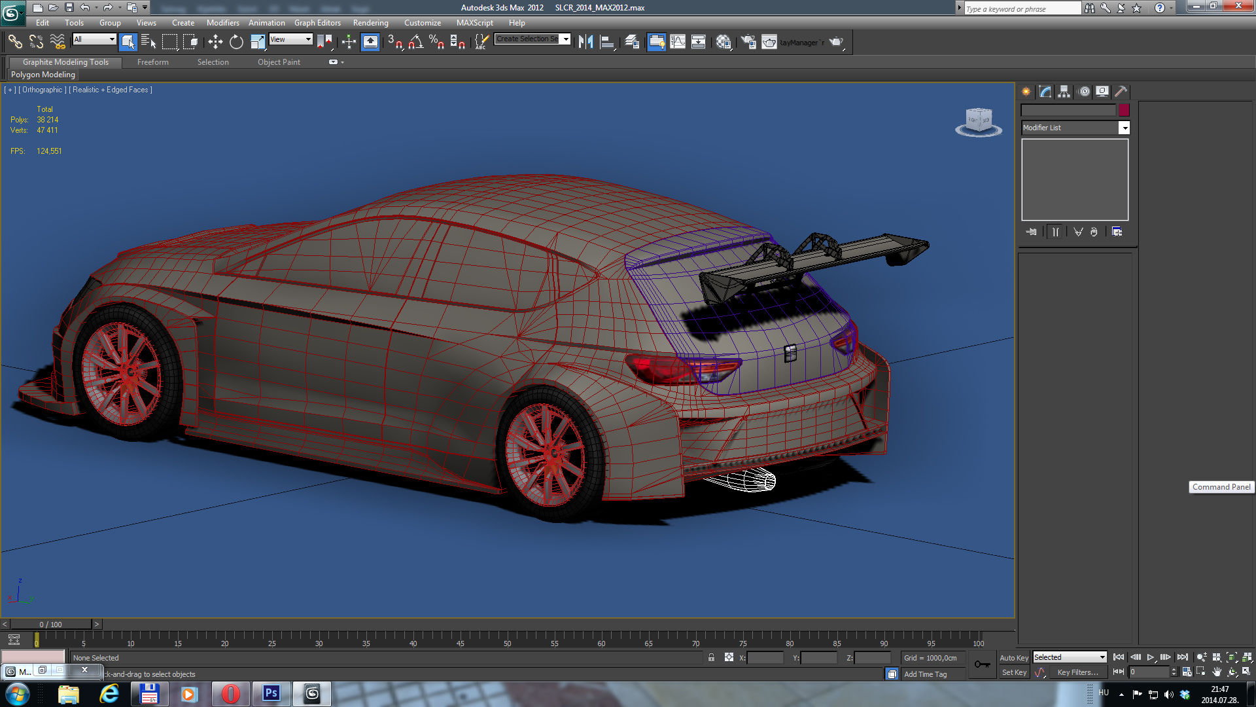Click the object color swatch
Viewport: 1256px width, 707px height.
pyautogui.click(x=1124, y=110)
